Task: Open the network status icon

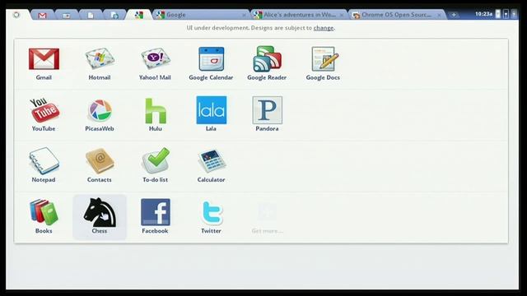Action: click(x=506, y=14)
